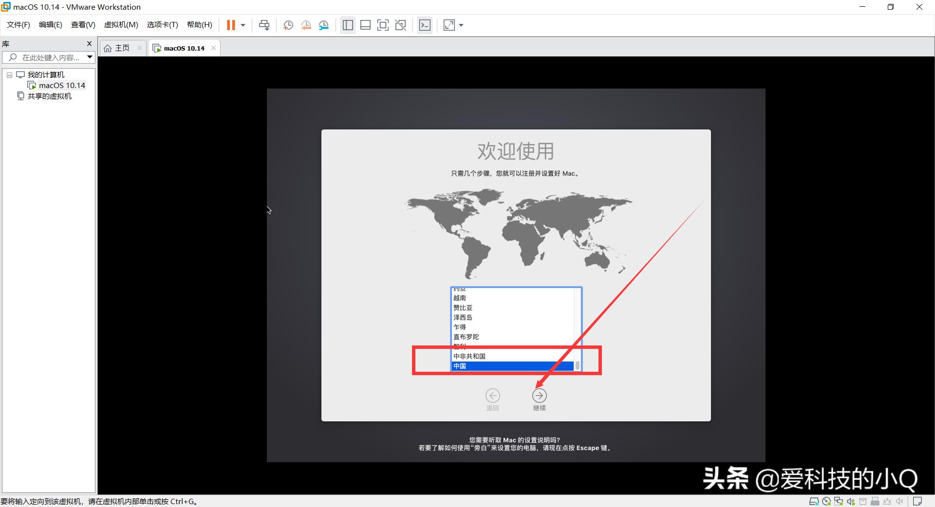This screenshot has height=507, width=935.
Task: Click the 继续 button in the setup wizard
Action: coord(540,396)
